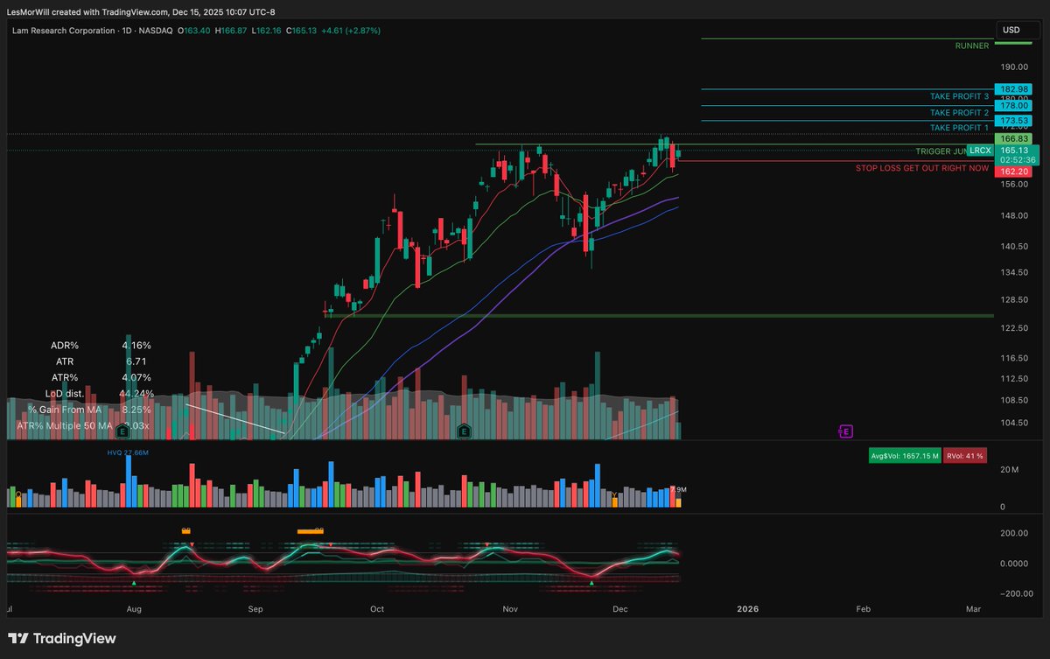Click the 190.00 price scale label
The width and height of the screenshot is (1050, 659).
1014,67
